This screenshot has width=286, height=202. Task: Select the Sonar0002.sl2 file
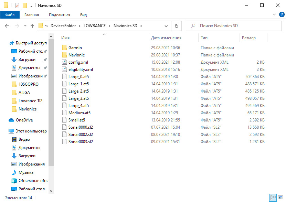pyautogui.click(x=81, y=134)
